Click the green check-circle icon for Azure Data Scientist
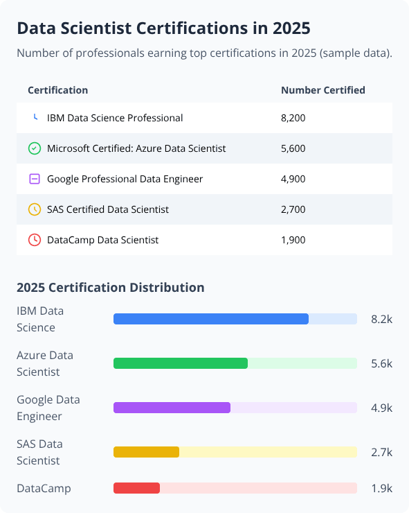 pos(35,148)
